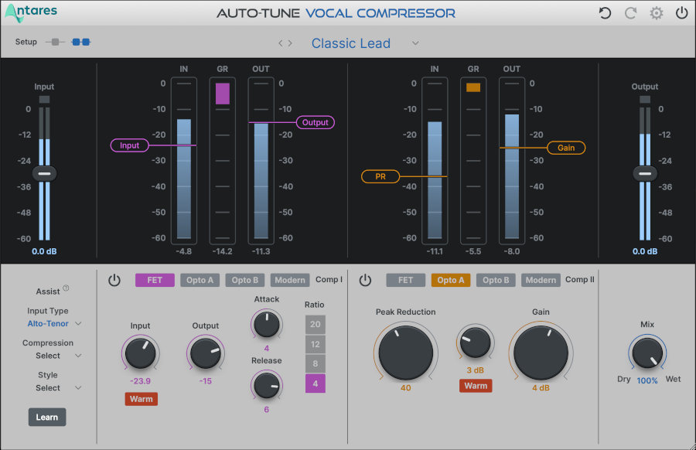This screenshot has height=450, width=696.
Task: Toggle the Comp I power icon
Action: [x=114, y=280]
